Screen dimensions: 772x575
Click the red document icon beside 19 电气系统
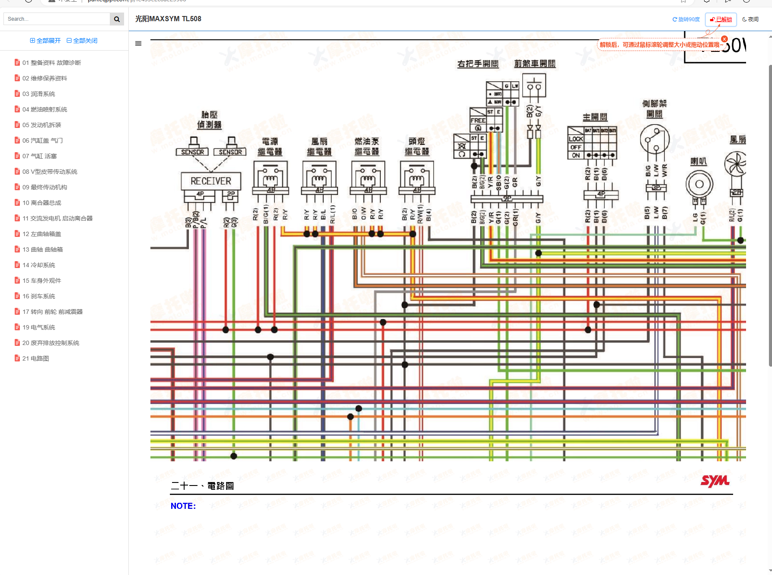[x=17, y=327]
